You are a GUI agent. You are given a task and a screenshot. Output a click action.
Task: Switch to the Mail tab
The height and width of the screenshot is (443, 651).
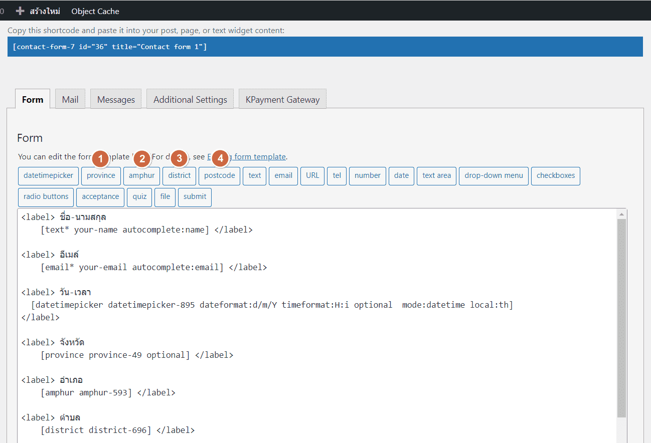(x=70, y=99)
